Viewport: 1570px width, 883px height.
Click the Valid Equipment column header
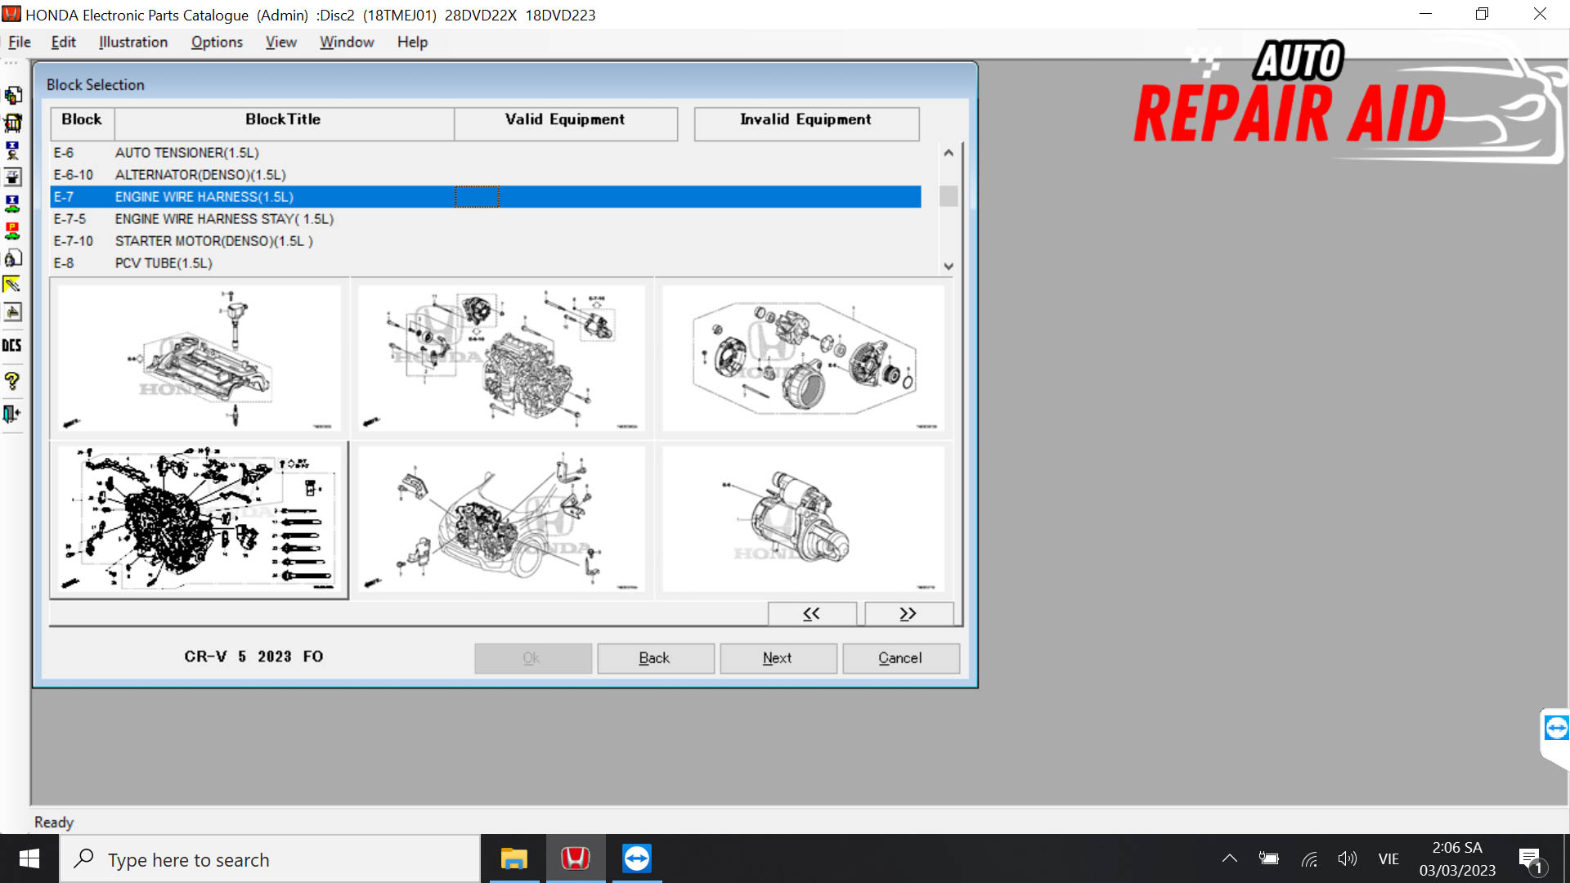coord(565,123)
